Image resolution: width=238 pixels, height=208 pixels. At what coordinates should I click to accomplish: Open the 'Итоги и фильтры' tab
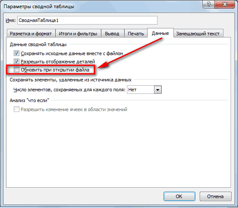click(x=78, y=34)
